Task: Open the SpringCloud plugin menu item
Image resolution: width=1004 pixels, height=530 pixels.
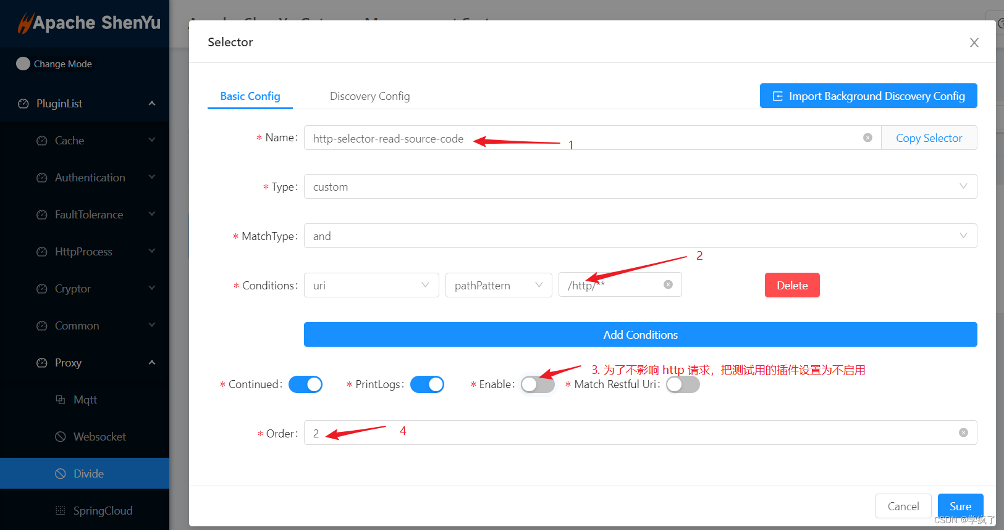Action: click(85, 511)
